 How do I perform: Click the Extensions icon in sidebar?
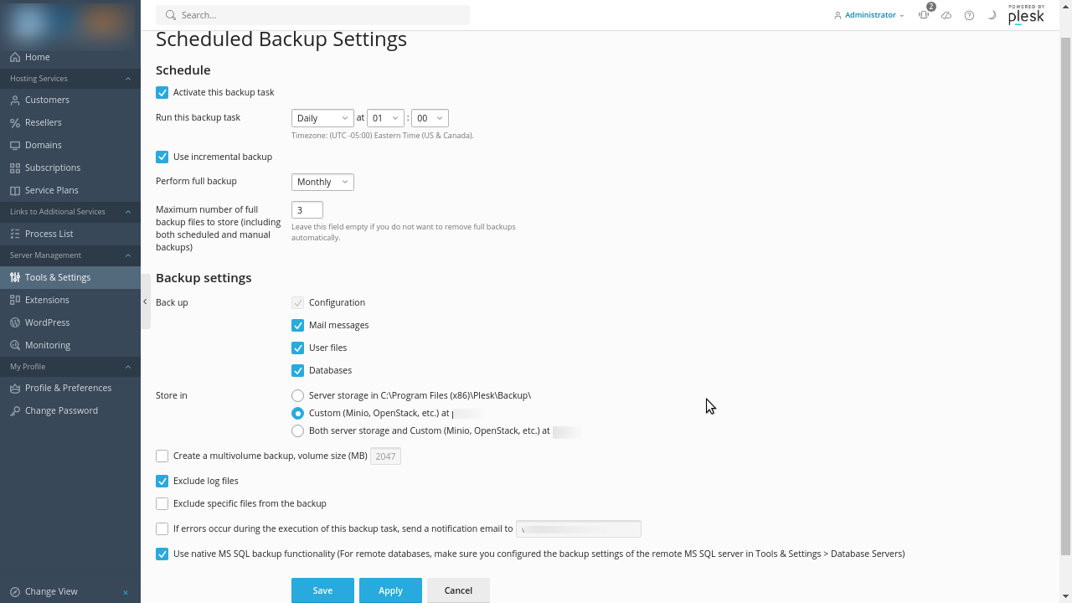pos(15,300)
